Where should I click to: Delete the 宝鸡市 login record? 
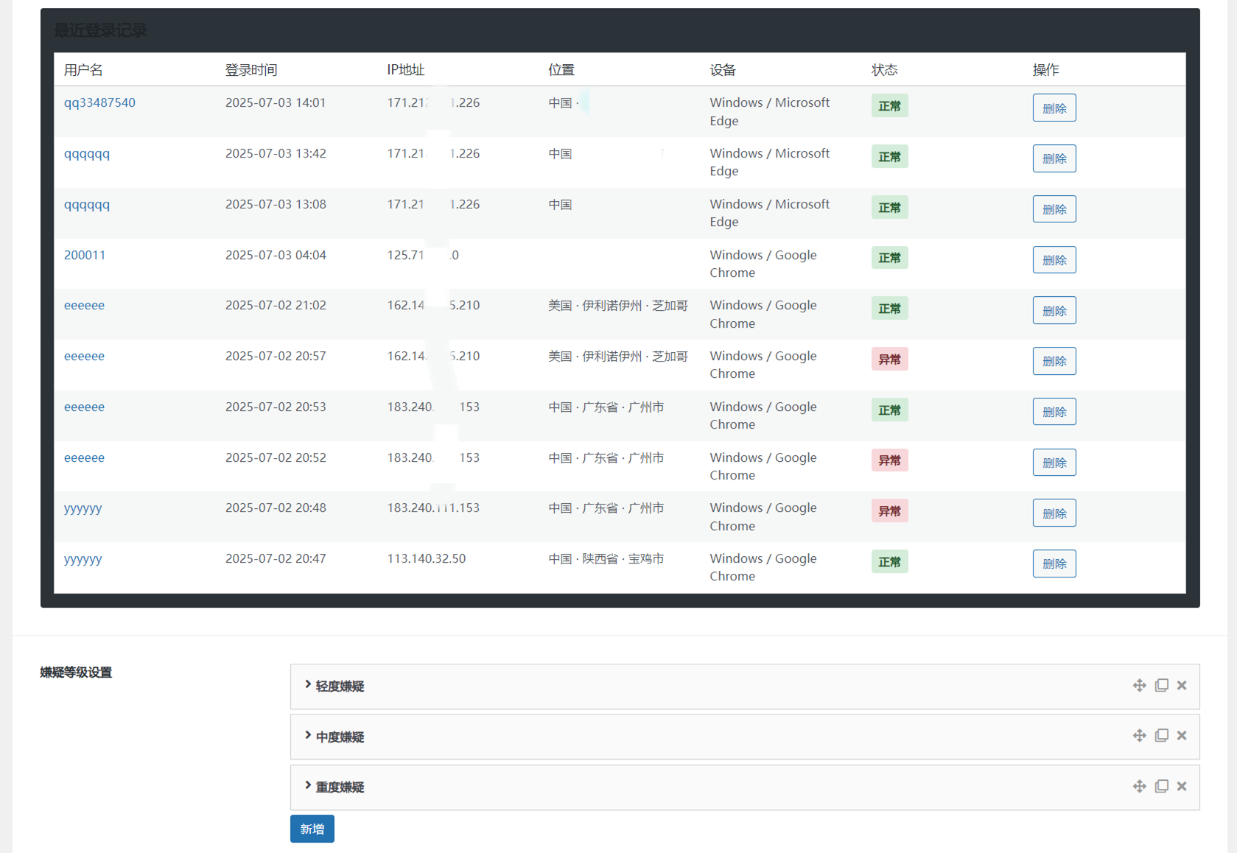click(1054, 564)
